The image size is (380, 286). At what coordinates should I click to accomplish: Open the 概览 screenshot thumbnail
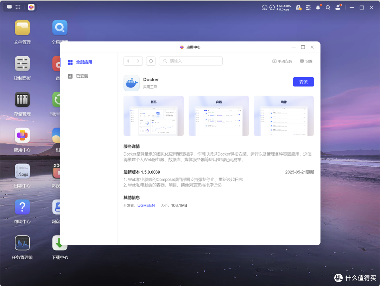[154, 116]
